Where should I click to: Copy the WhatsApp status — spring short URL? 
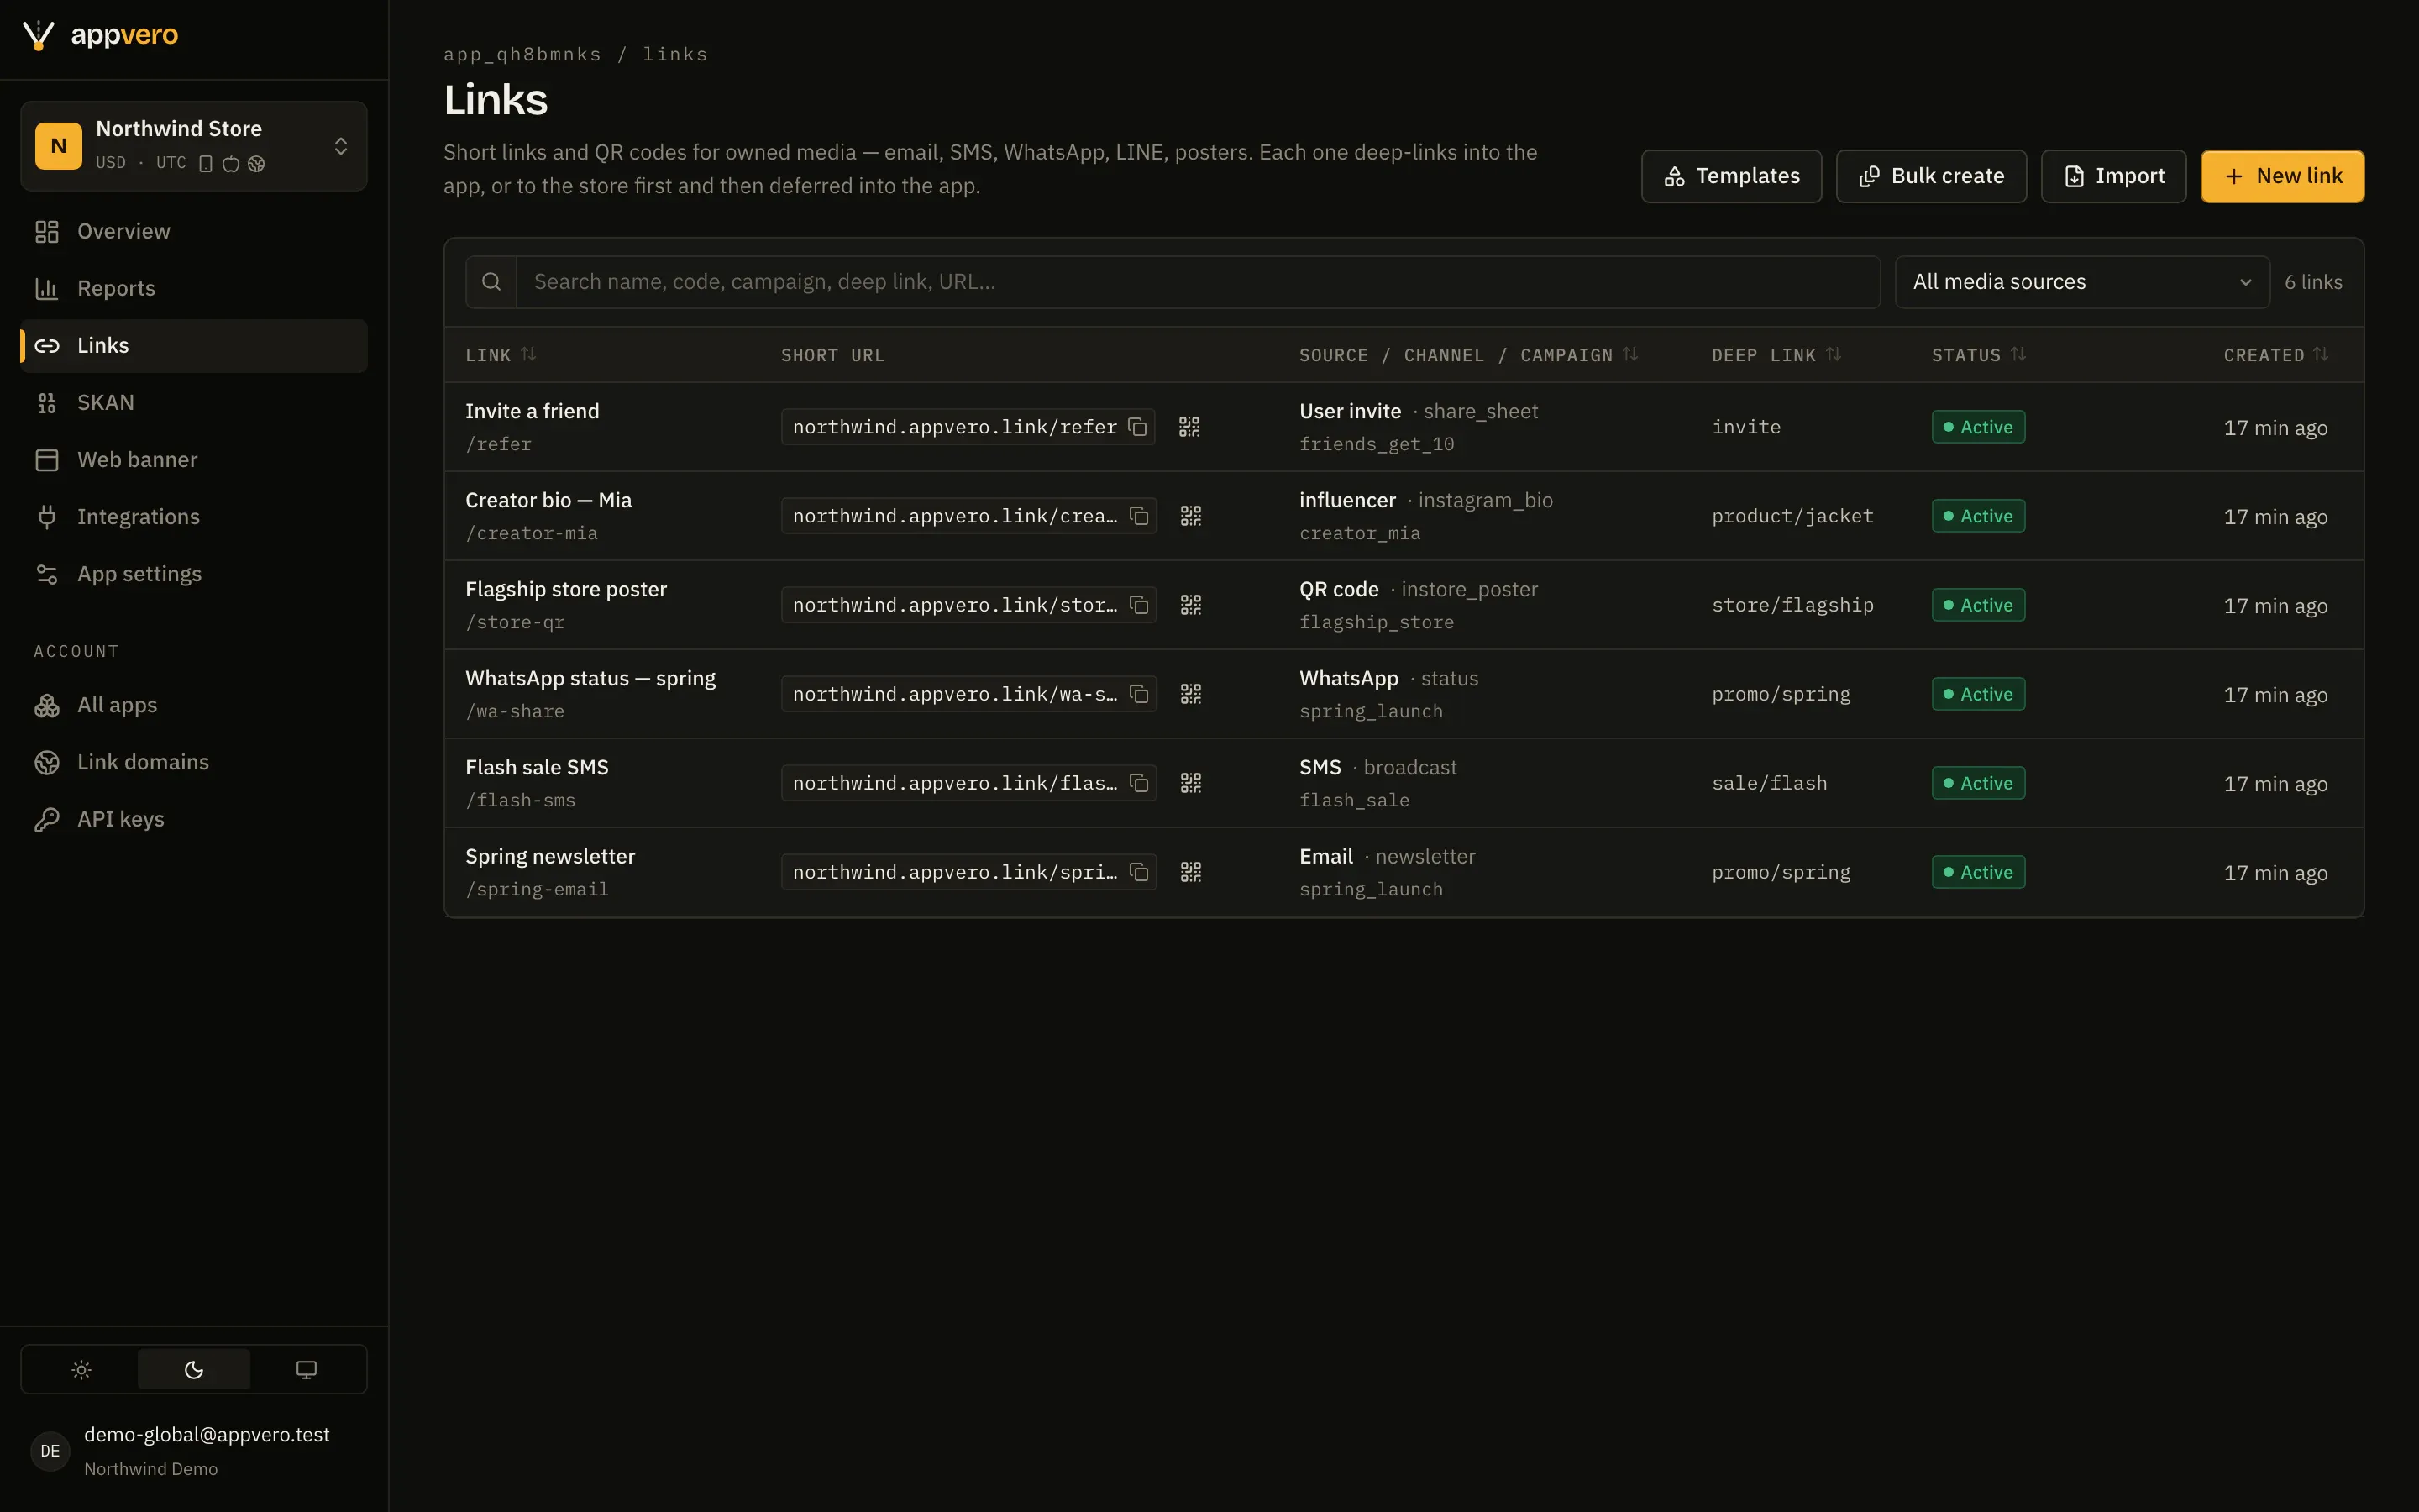(1139, 694)
